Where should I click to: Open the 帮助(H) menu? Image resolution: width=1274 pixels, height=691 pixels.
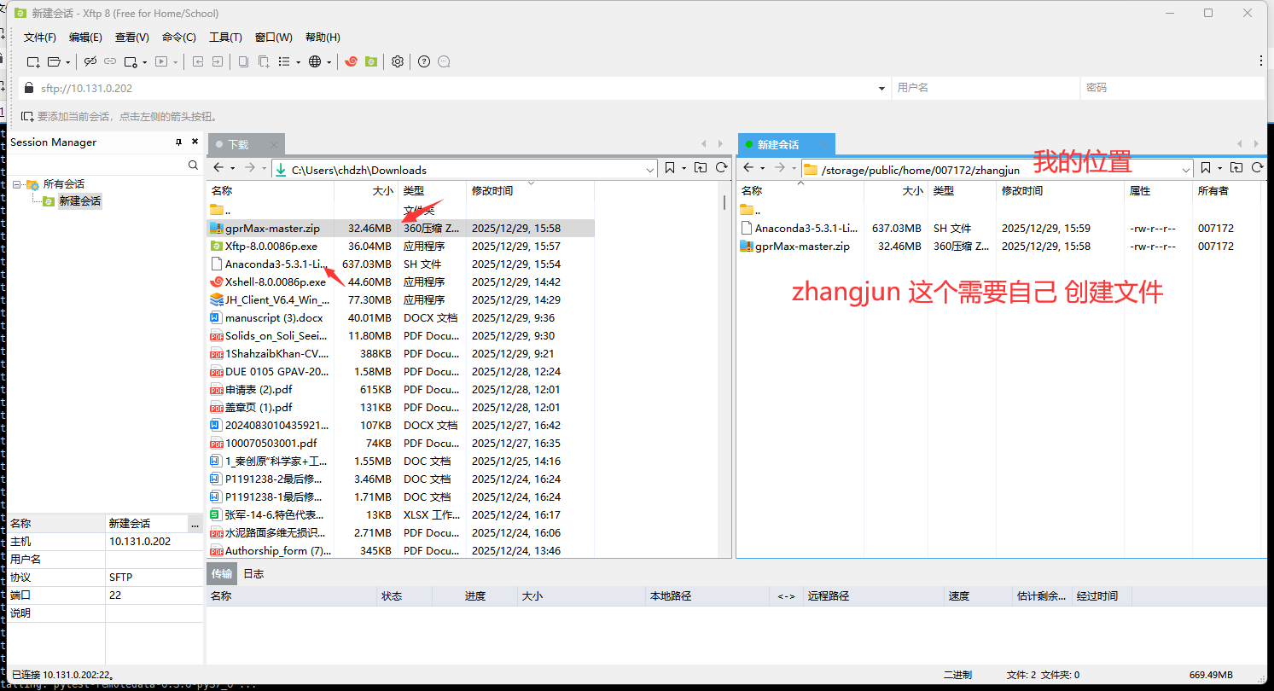[x=323, y=37]
